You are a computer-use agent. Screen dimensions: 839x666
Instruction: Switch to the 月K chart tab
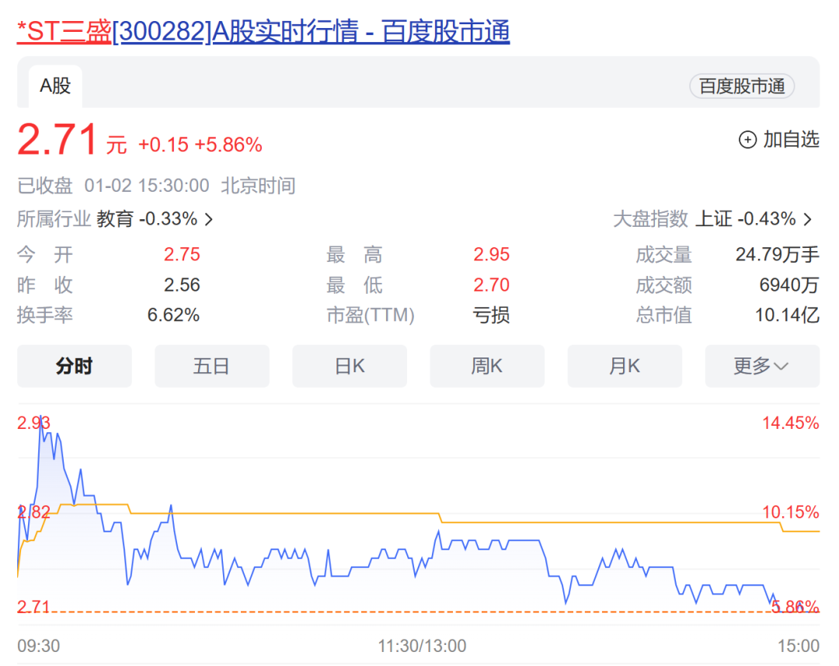(625, 366)
